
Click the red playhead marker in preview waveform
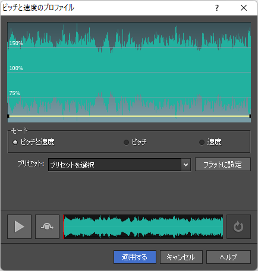coord(64,226)
